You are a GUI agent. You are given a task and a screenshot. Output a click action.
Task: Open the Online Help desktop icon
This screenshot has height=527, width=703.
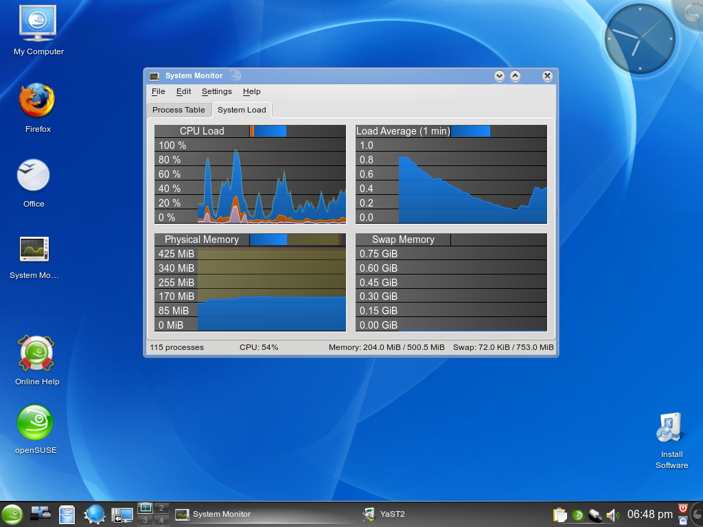click(37, 360)
